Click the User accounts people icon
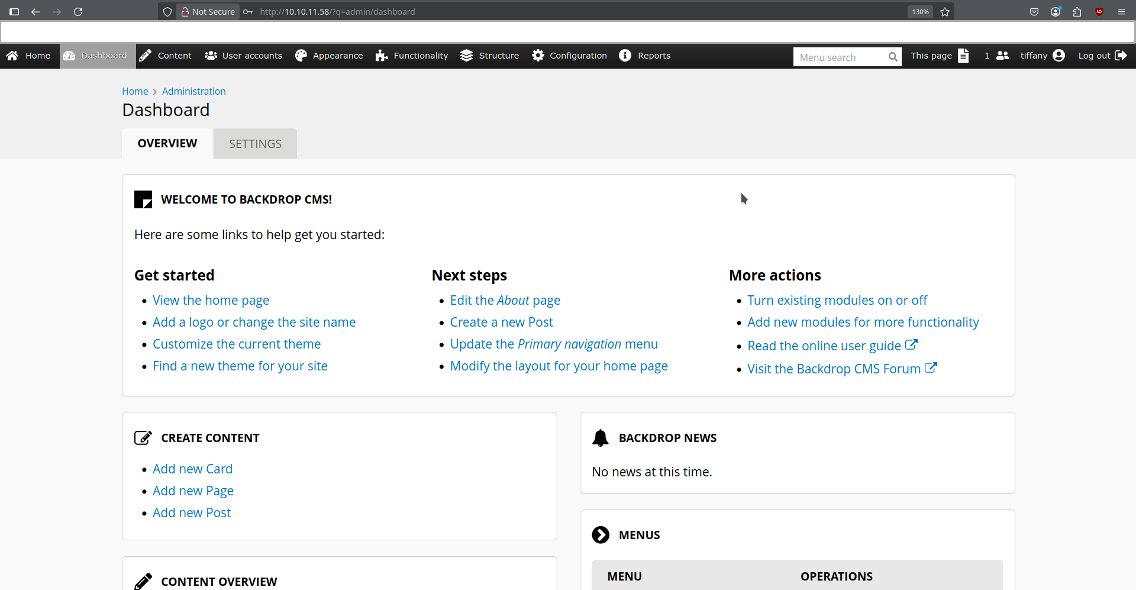The height and width of the screenshot is (590, 1136). [211, 56]
